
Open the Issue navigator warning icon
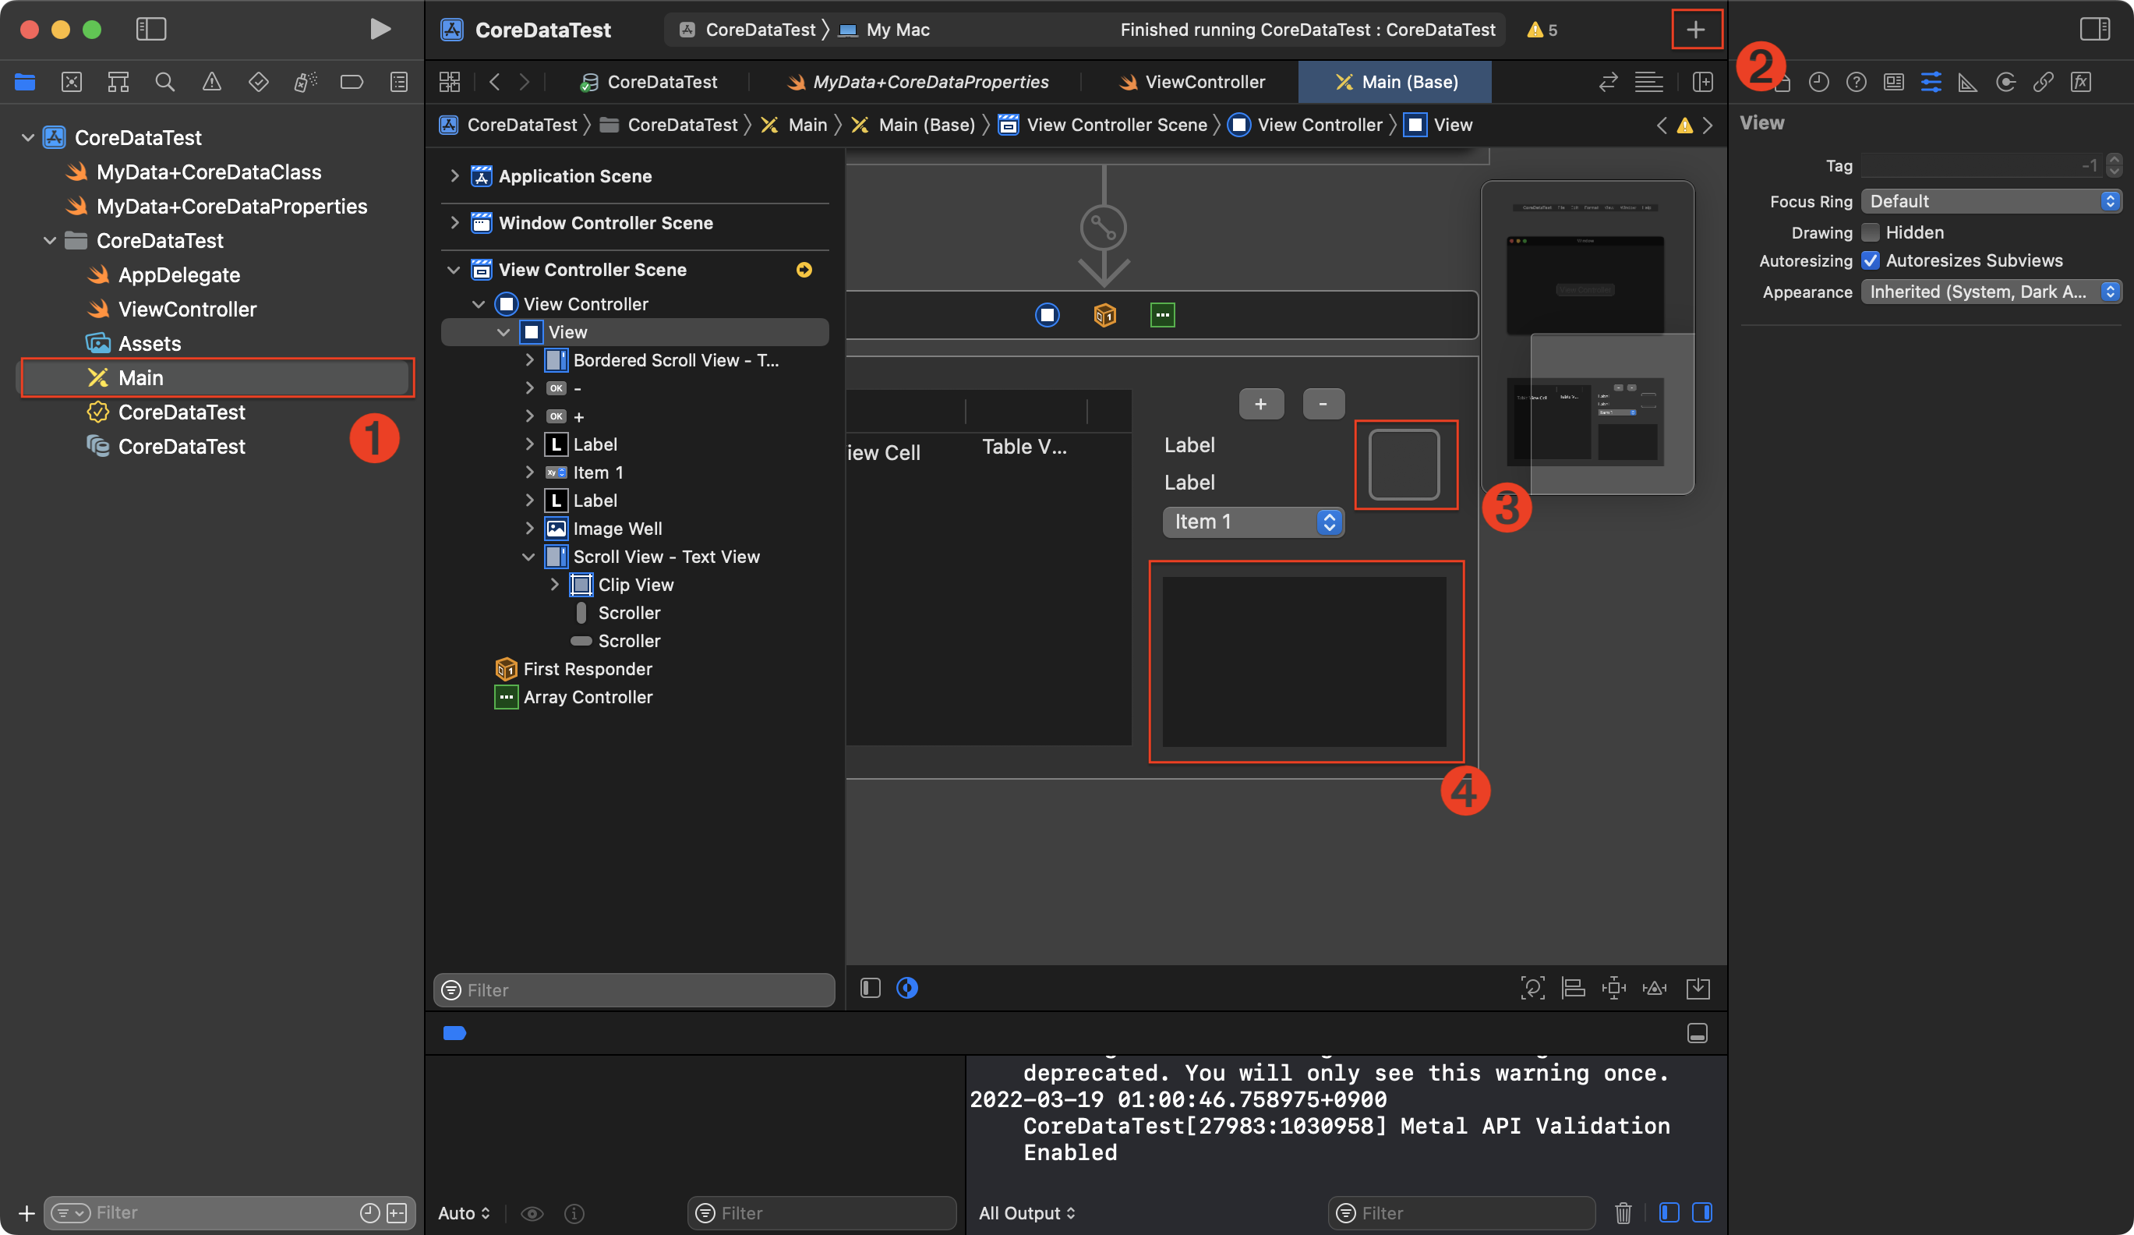coord(212,82)
